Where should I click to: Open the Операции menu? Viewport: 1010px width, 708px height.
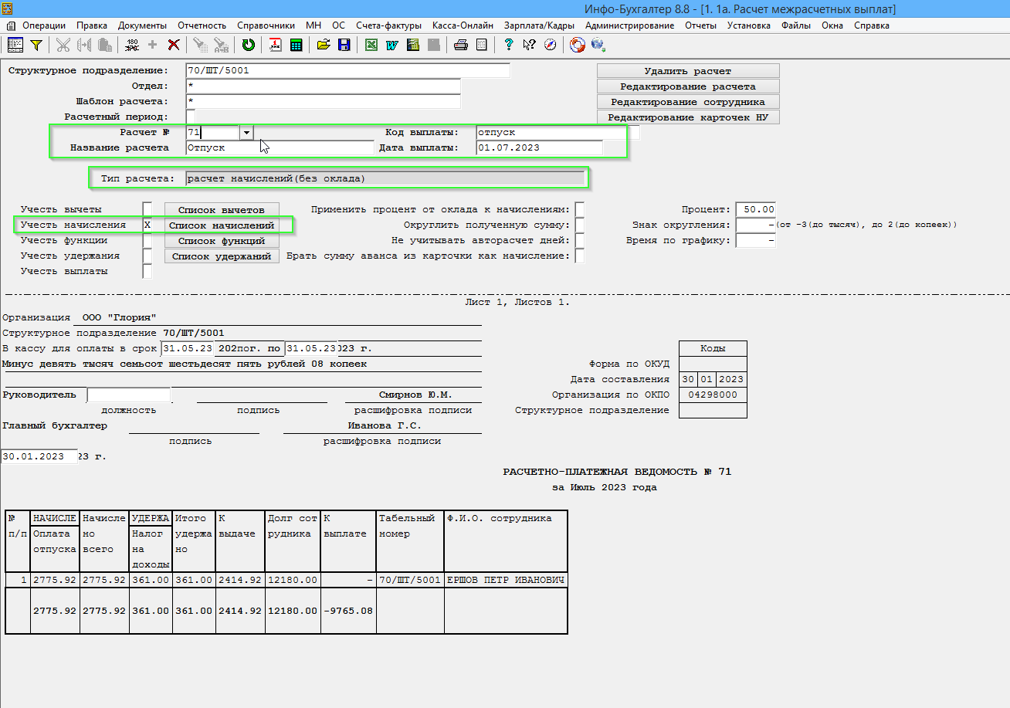click(44, 25)
